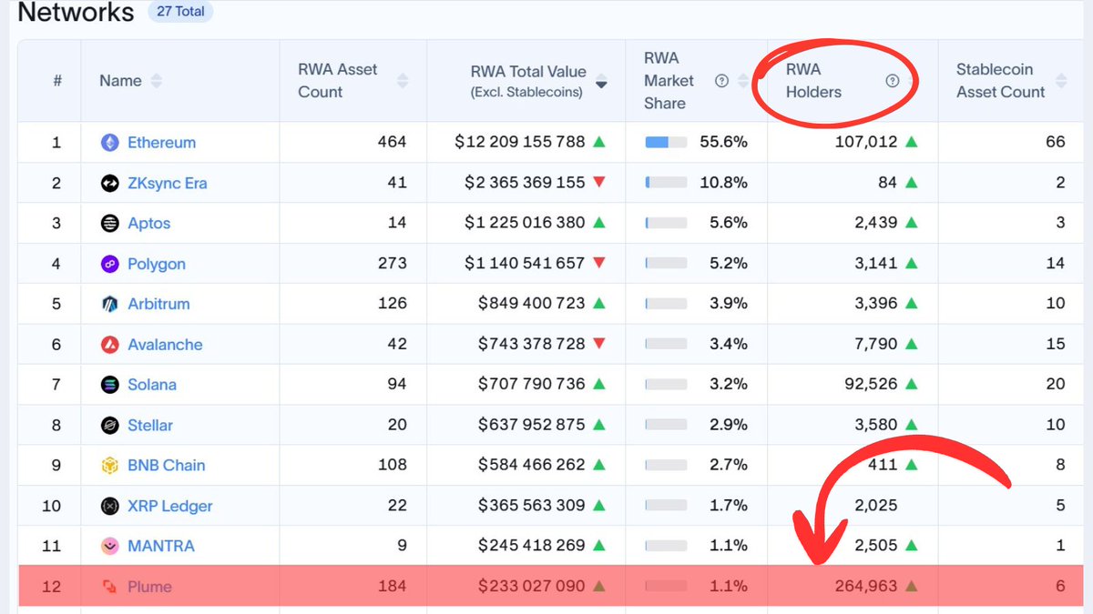Click BNB Chain's value $584 466 262
Screen dimensions: 1093x614
(x=532, y=466)
